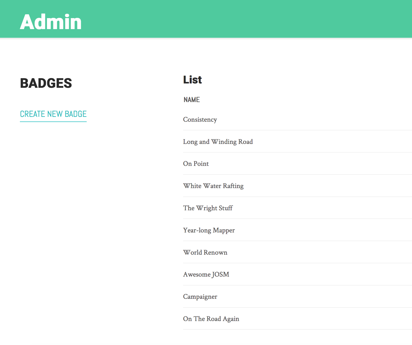
Task: Open the Year-long Mapper badge
Action: pyautogui.click(x=209, y=230)
